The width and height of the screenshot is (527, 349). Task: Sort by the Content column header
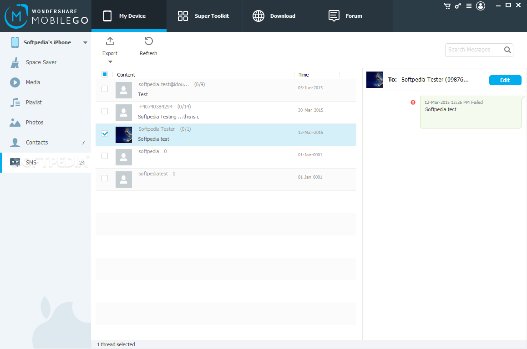coord(126,75)
